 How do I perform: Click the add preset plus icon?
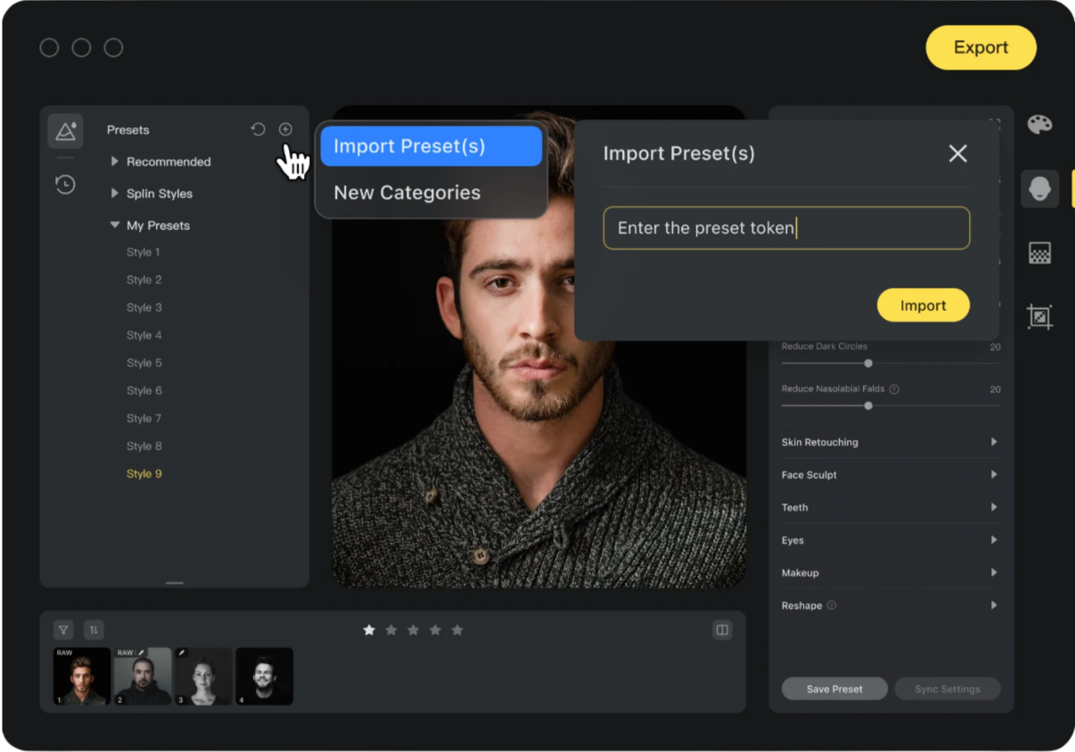(x=285, y=129)
